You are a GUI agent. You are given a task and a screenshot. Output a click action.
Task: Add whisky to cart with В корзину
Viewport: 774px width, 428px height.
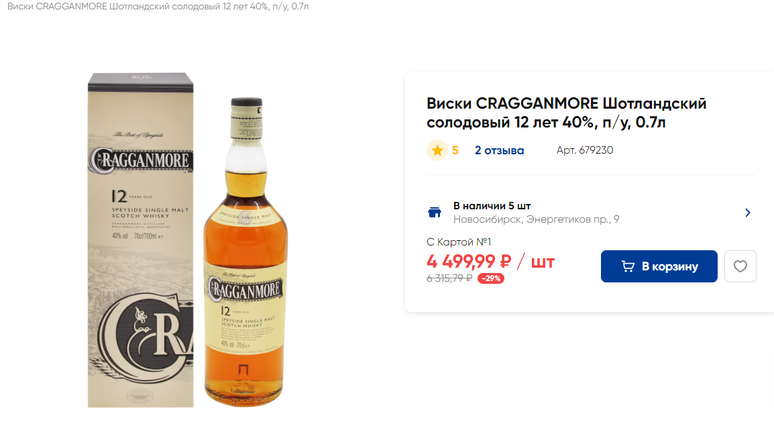[659, 266]
